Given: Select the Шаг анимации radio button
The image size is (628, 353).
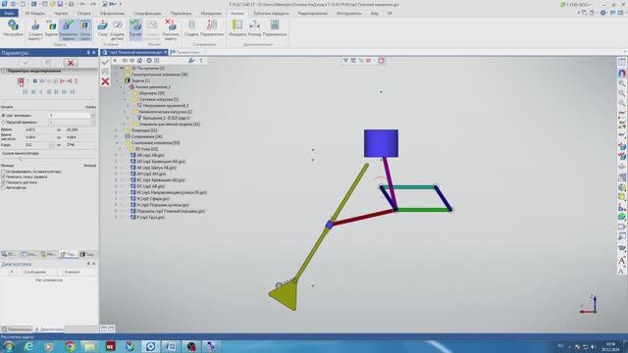Looking at the screenshot, I should point(4,116).
